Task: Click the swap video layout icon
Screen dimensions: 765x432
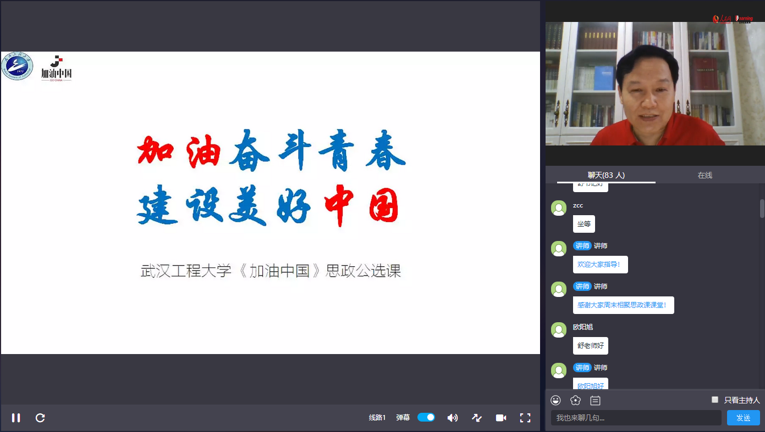Action: pos(477,418)
